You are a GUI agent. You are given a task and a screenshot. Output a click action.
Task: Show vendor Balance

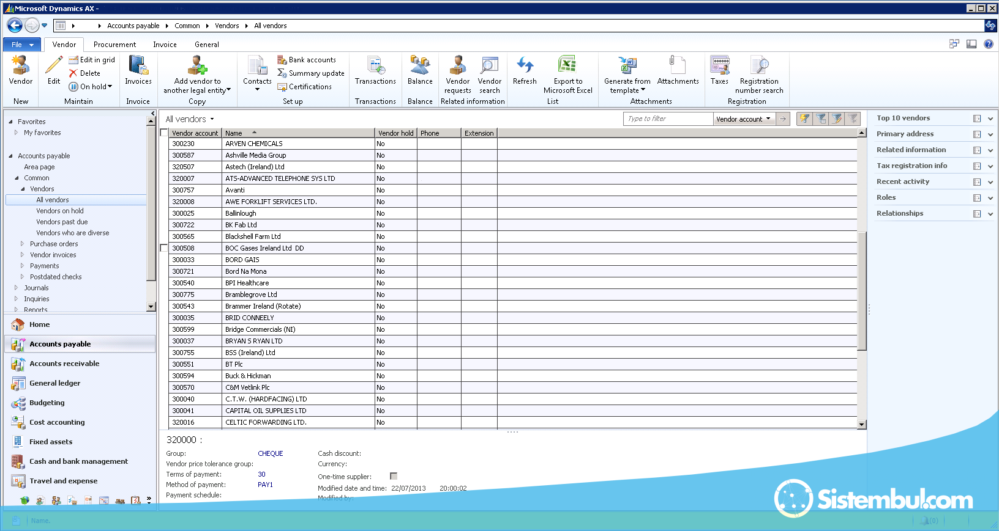point(420,70)
